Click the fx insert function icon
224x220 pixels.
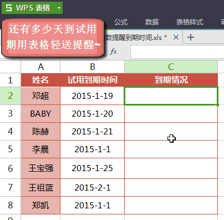pos(113,52)
